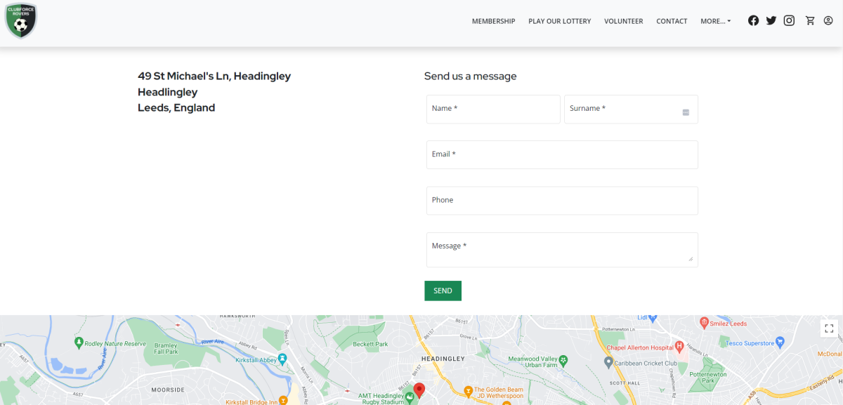Click the Smilez Leeds map marker
The image size is (843, 405).
[x=704, y=322]
